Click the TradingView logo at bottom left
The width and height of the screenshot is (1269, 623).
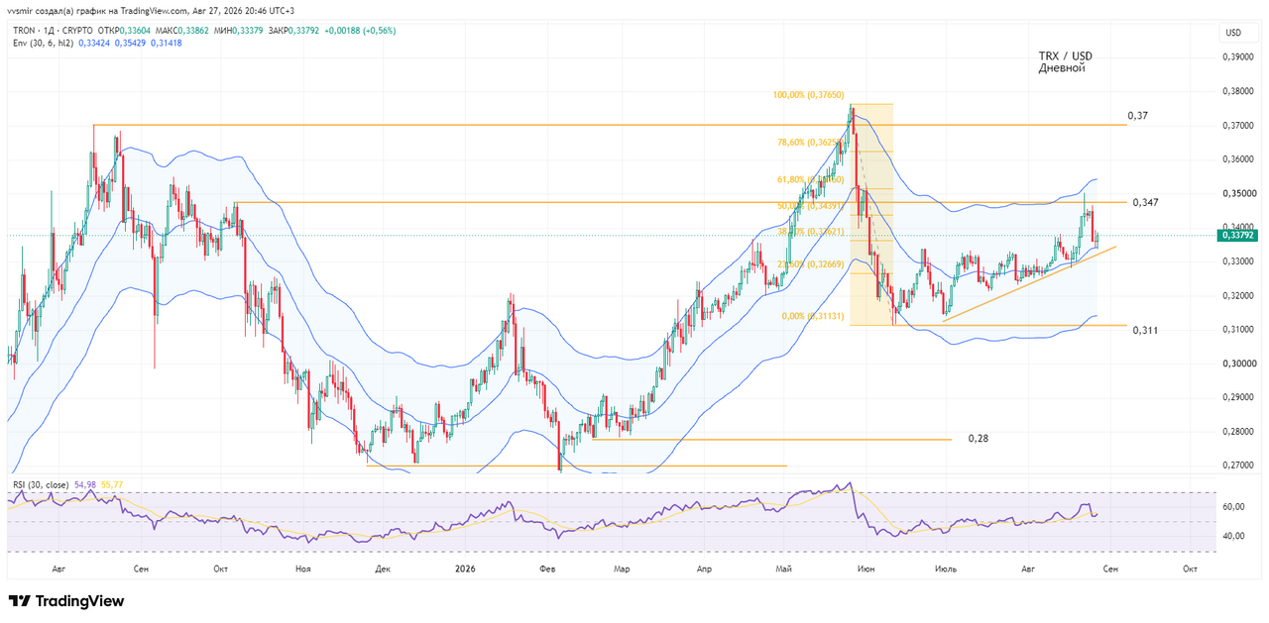(66, 601)
